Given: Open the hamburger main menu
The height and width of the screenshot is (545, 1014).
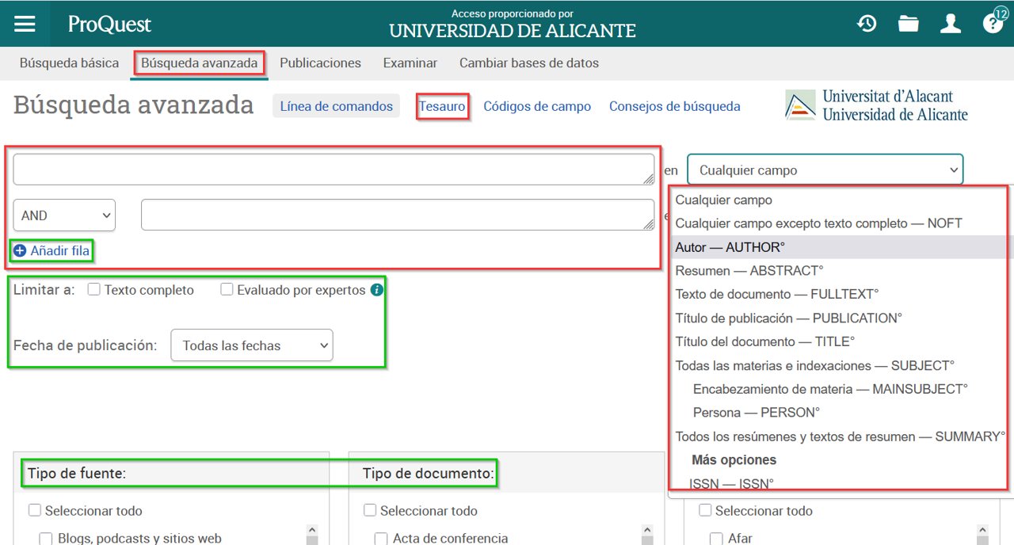Looking at the screenshot, I should coord(25,24).
